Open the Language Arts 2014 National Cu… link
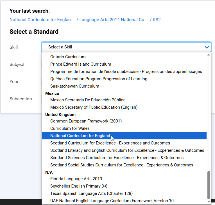Viewport: 215px width, 205px height. point(114,20)
